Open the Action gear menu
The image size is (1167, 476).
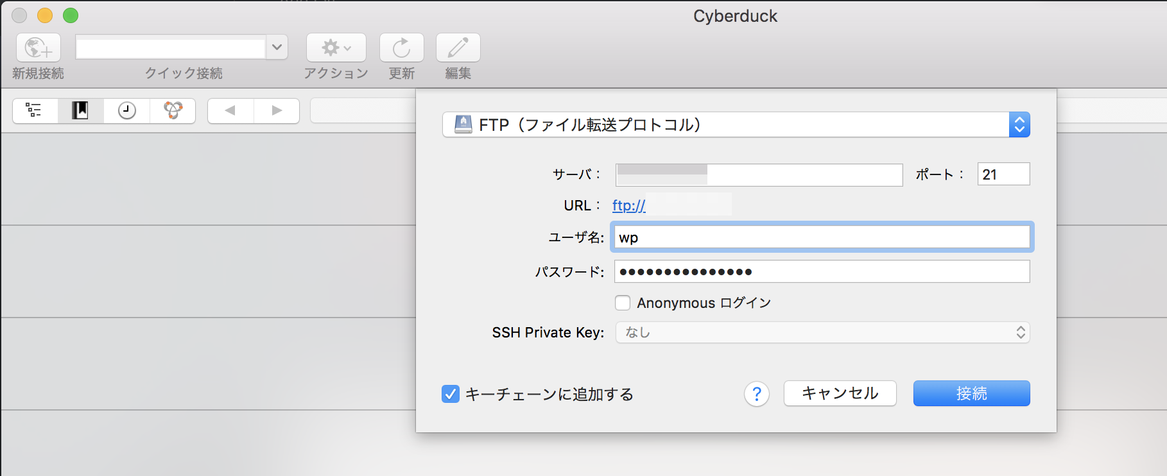336,47
